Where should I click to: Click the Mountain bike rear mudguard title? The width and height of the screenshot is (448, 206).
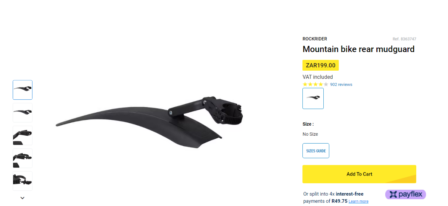(x=358, y=49)
